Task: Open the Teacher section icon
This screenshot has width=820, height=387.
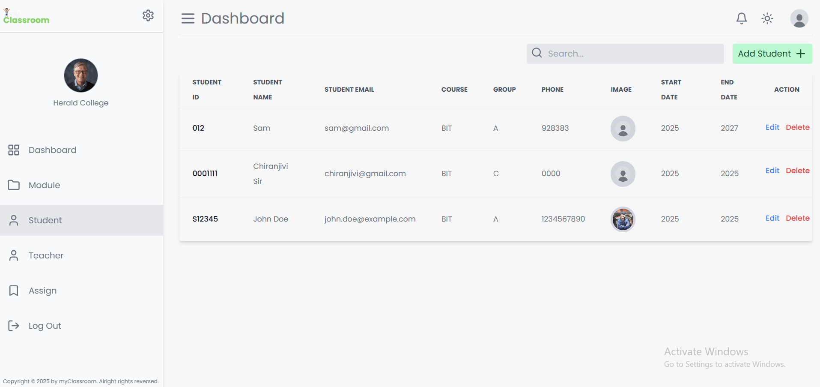Action: [x=13, y=255]
